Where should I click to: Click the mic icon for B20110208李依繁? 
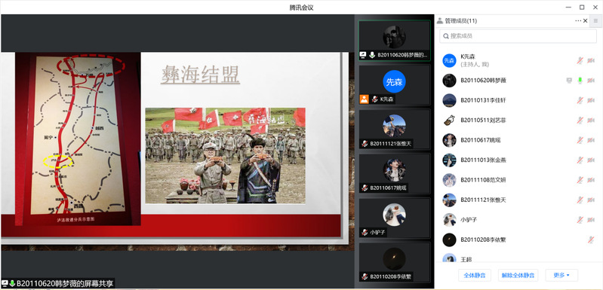pos(591,240)
